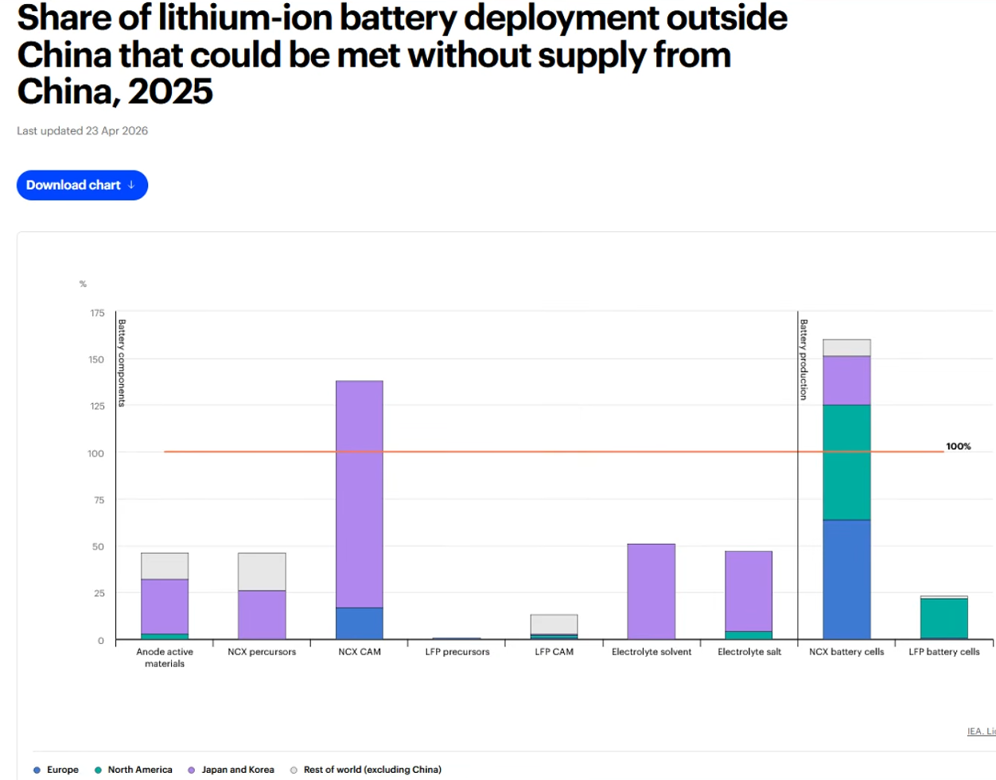Click the teal North America legend dot
This screenshot has height=780, width=996.
point(98,770)
